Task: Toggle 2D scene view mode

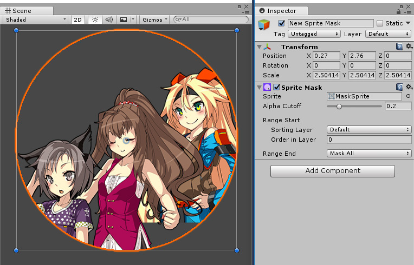Action: pyautogui.click(x=78, y=19)
